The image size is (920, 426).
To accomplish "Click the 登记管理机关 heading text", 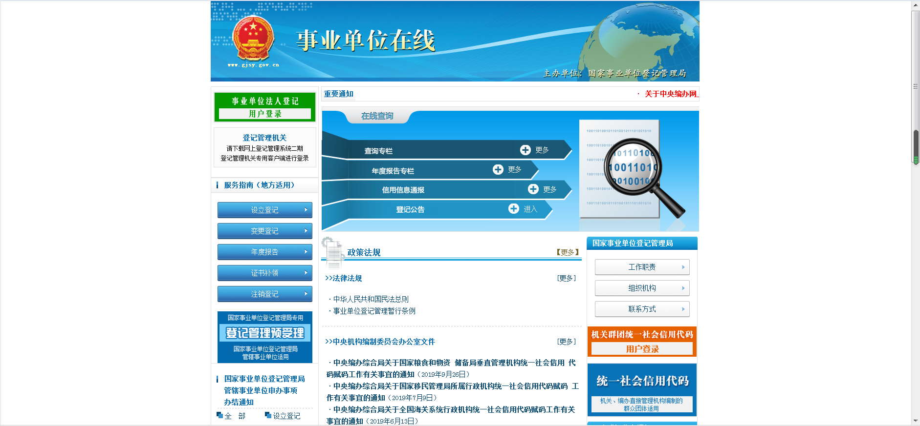I will [x=264, y=138].
